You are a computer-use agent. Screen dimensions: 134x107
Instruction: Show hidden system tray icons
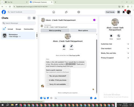[x=118, y=105]
